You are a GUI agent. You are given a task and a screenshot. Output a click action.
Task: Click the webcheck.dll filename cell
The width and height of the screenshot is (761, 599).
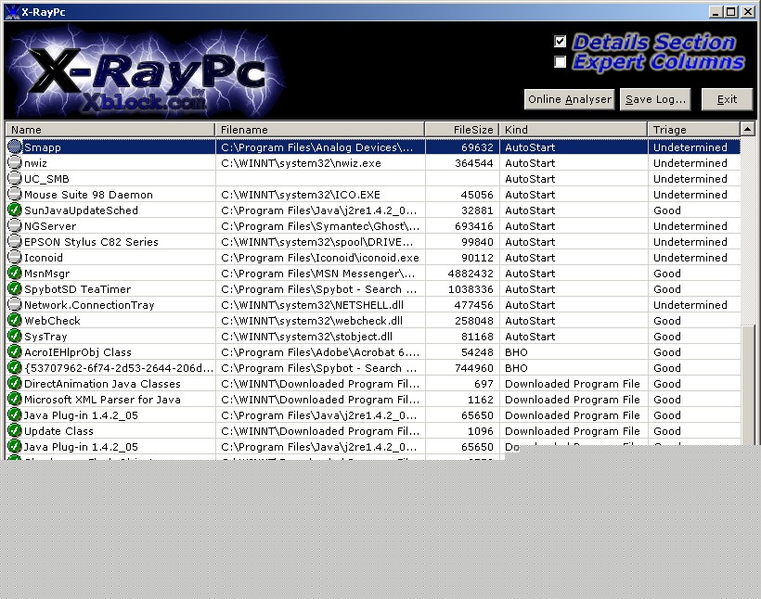(320, 321)
